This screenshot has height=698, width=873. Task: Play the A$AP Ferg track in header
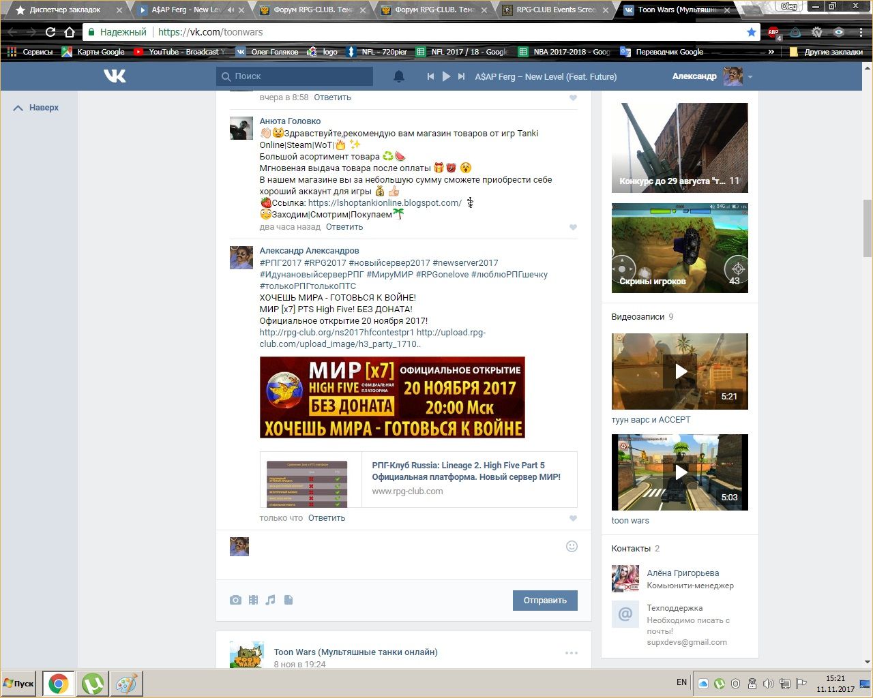coord(446,76)
